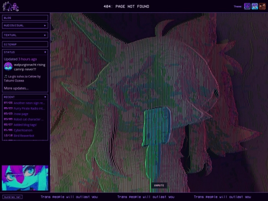This screenshot has height=201, width=268.
Task: Select the purple theme icon
Action: [247, 6]
